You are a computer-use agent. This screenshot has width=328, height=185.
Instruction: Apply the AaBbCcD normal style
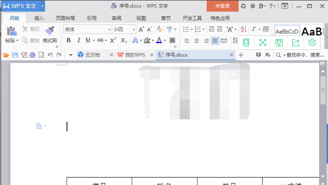[x=287, y=31]
